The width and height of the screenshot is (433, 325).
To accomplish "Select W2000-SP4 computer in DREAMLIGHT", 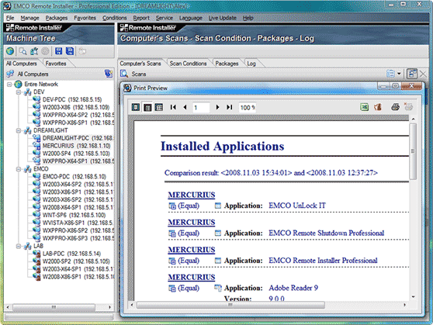I will pos(76,154).
